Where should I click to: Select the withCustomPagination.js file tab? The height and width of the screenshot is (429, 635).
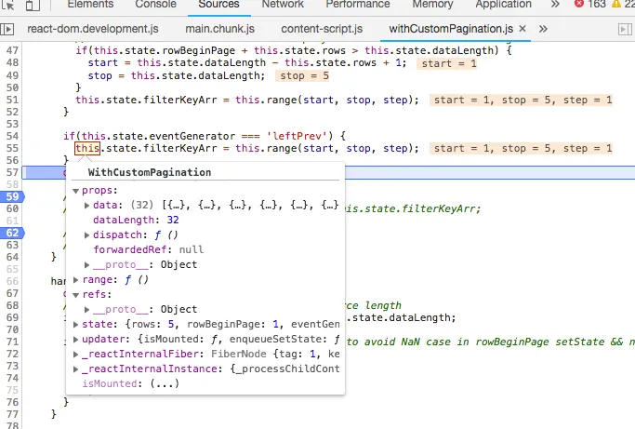(x=451, y=29)
